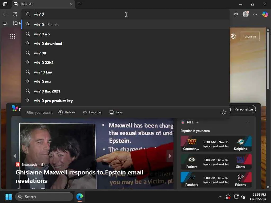
Task: Click the muted volume tray icon
Action: [x=243, y=197]
